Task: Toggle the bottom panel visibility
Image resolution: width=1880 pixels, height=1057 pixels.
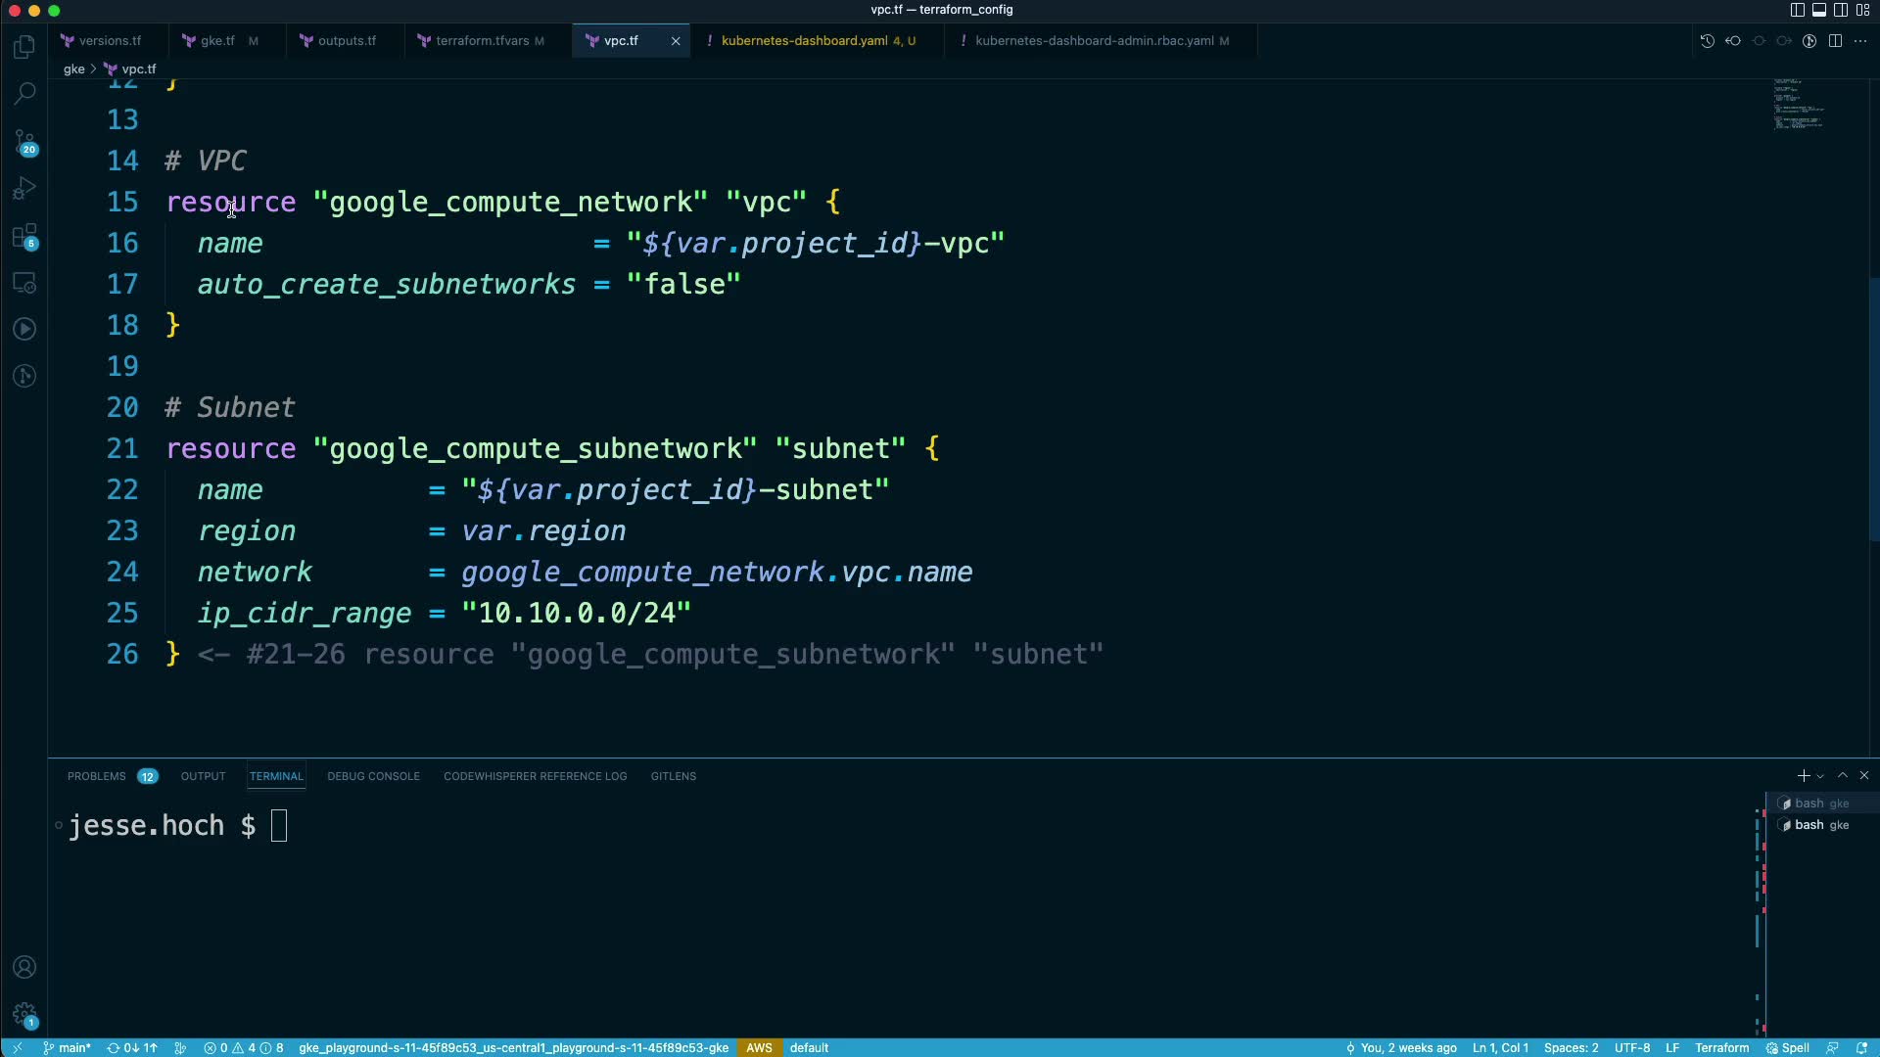Action: click(1818, 10)
